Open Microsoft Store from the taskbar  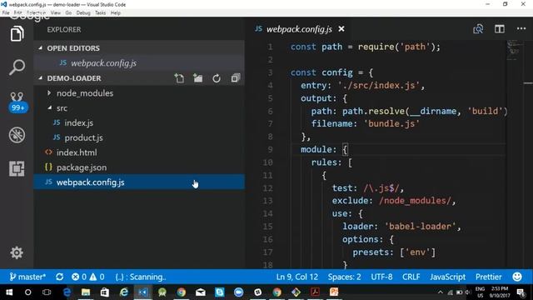[105, 292]
